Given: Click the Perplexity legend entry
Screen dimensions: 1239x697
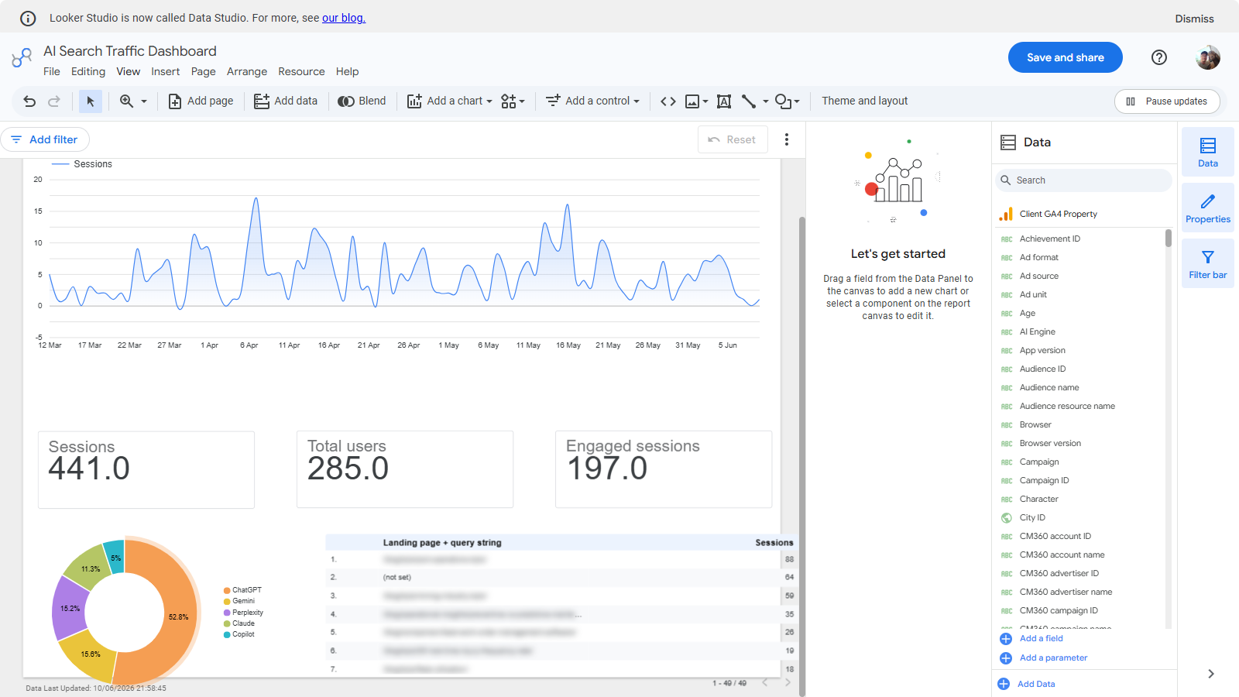Looking at the screenshot, I should 243,613.
